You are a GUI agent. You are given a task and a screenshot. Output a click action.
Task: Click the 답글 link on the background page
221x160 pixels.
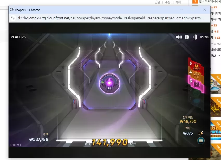pos(157,2)
